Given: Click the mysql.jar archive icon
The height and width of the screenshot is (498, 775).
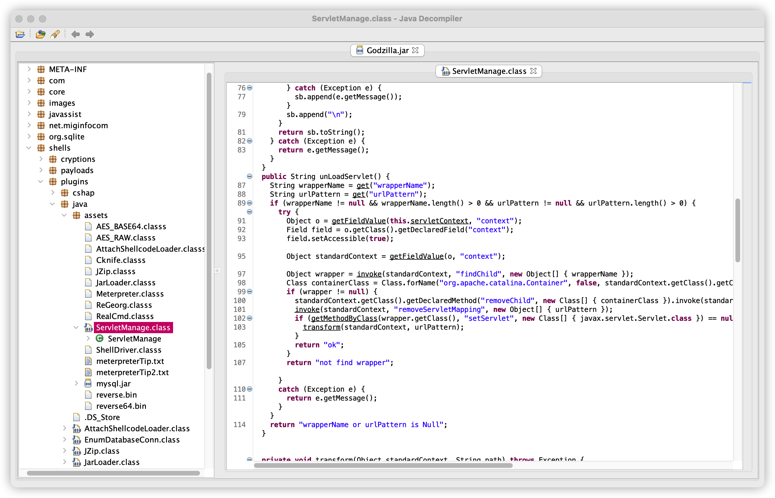Looking at the screenshot, I should [88, 383].
